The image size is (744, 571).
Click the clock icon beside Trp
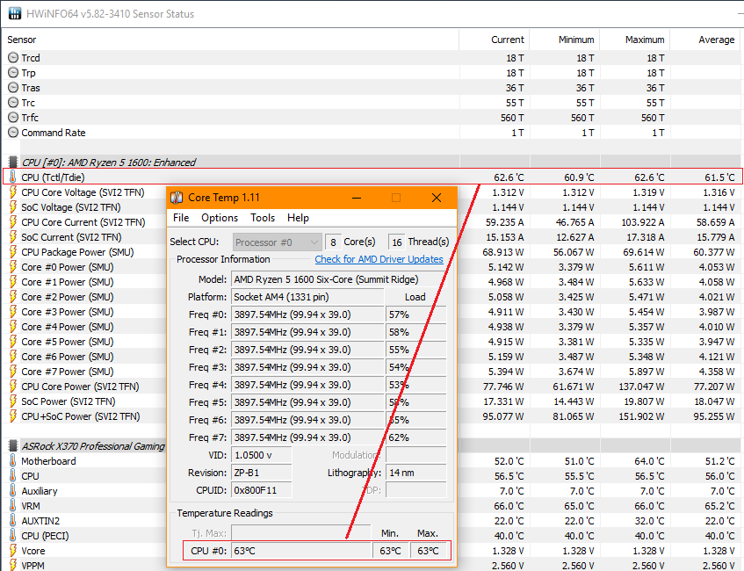coord(13,73)
